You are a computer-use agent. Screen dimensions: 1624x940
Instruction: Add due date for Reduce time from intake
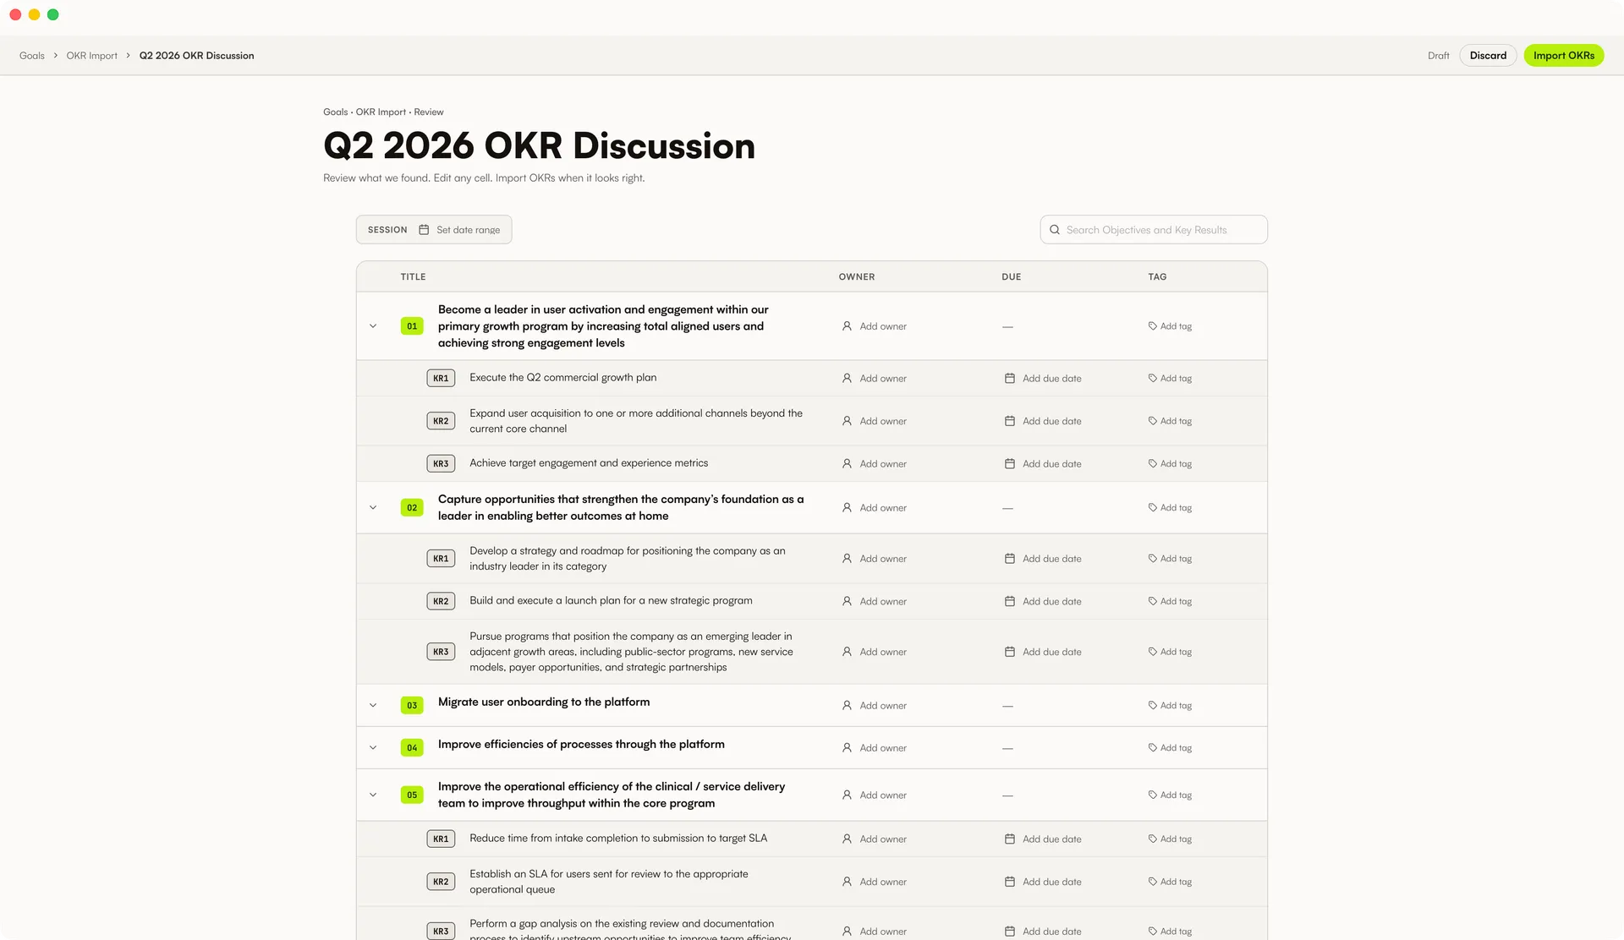click(1043, 839)
